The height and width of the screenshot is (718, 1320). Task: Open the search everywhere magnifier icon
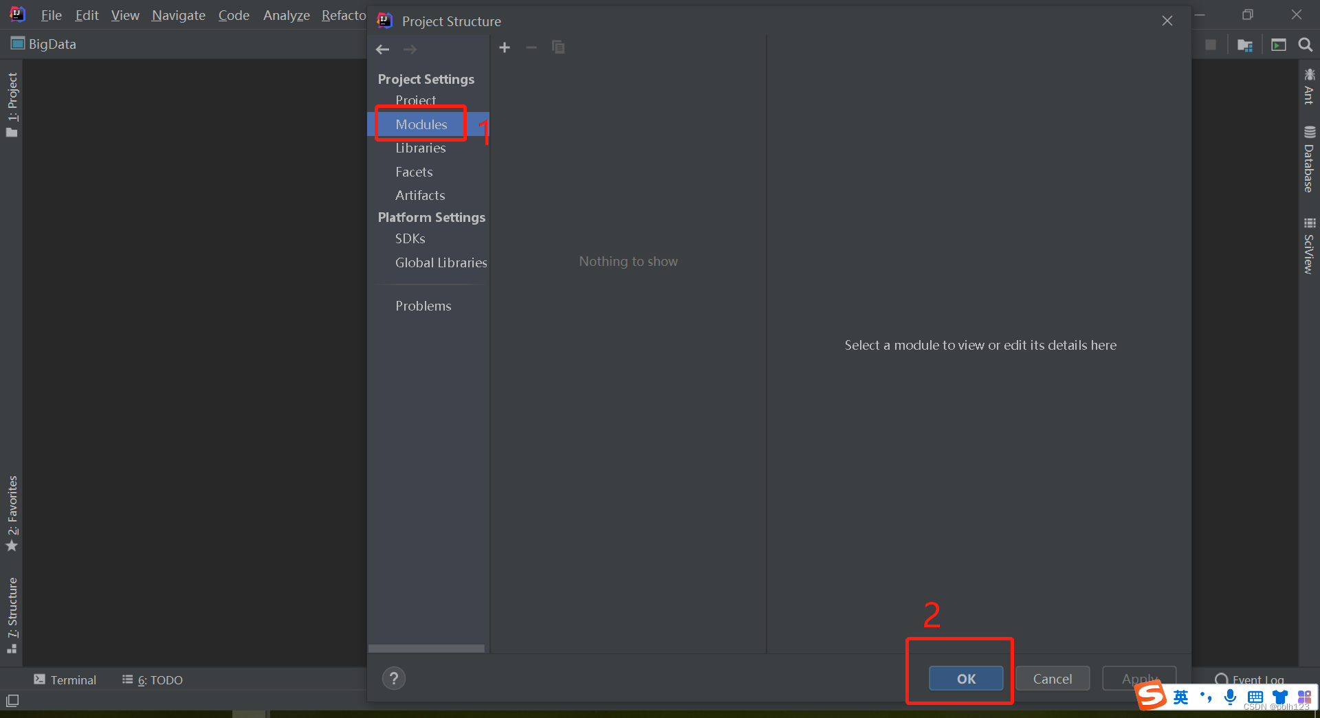pyautogui.click(x=1305, y=45)
